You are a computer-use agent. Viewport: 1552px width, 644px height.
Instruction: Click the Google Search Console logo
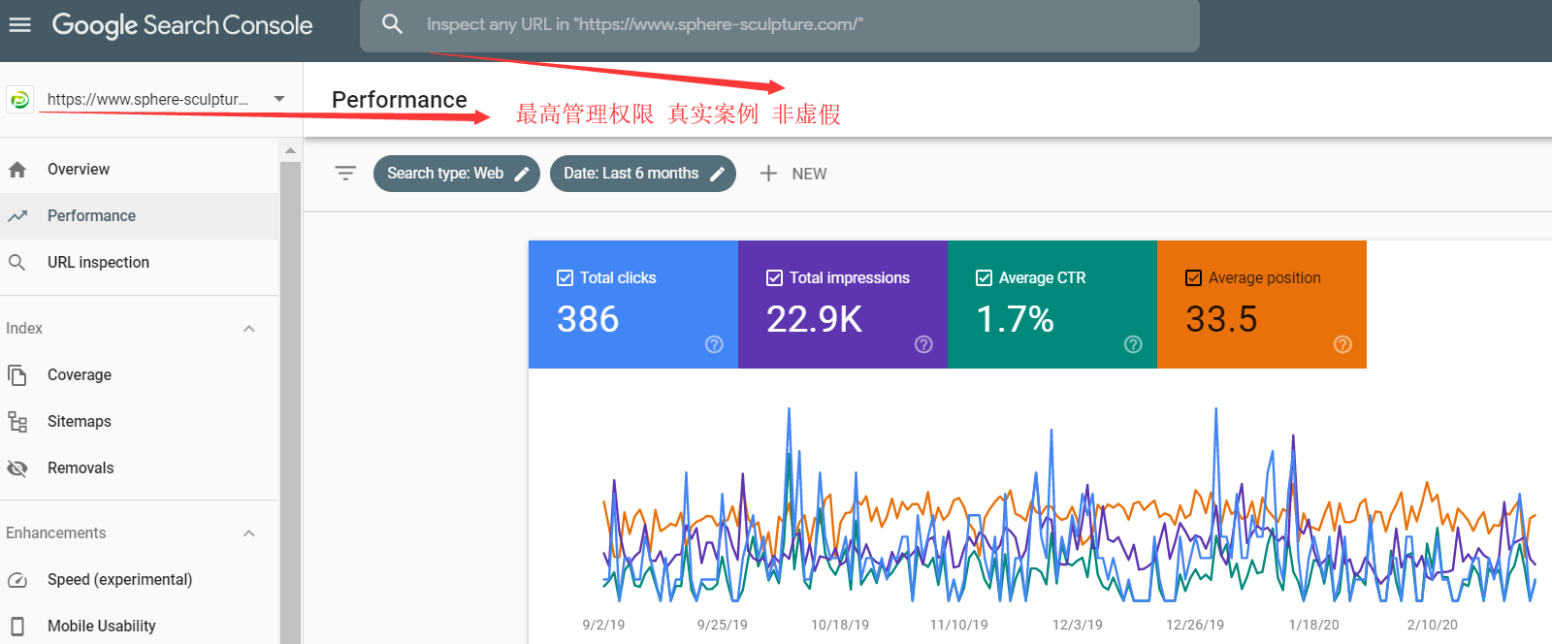tap(182, 25)
